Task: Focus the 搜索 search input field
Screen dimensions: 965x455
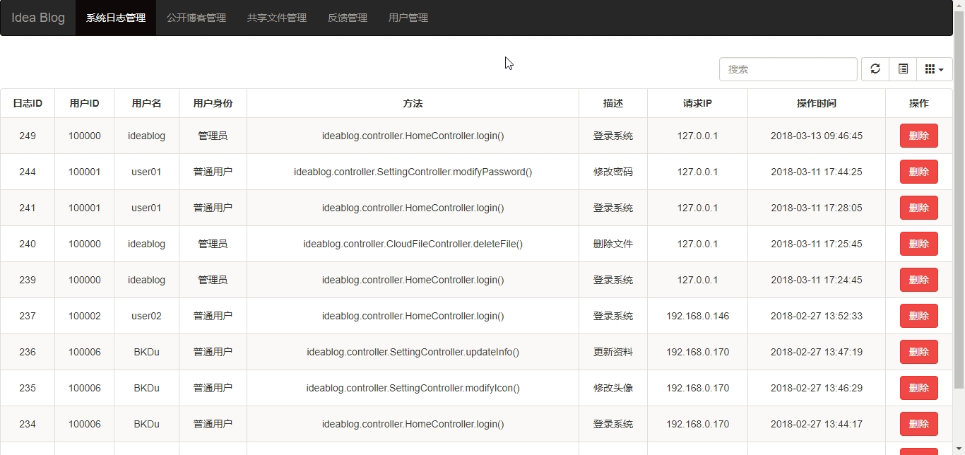Action: pyautogui.click(x=788, y=69)
